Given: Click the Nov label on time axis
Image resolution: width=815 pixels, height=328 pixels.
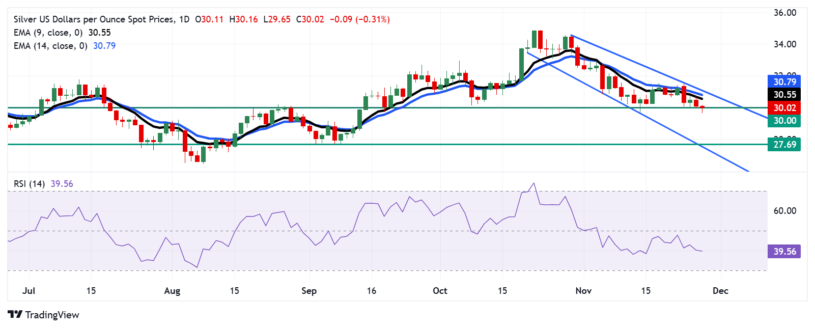Looking at the screenshot, I should point(583,291).
